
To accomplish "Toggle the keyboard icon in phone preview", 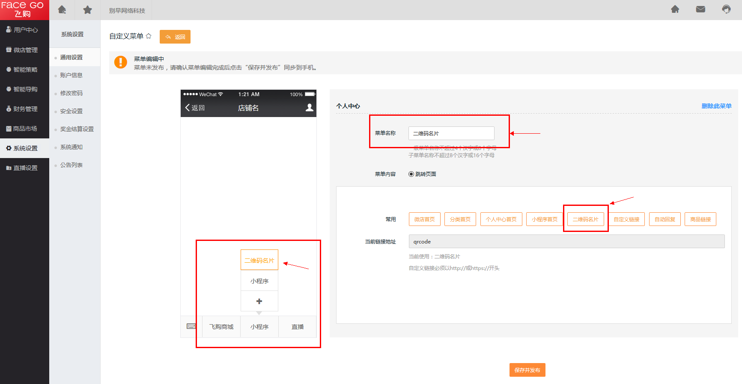I will click(x=191, y=326).
